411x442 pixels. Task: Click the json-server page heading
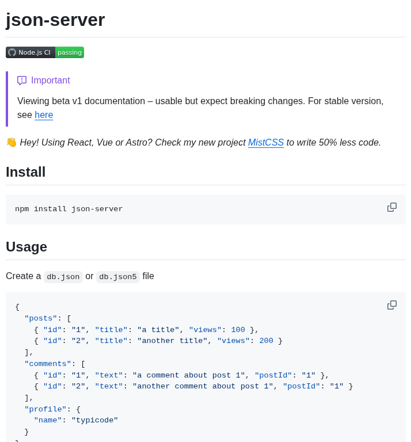[55, 20]
